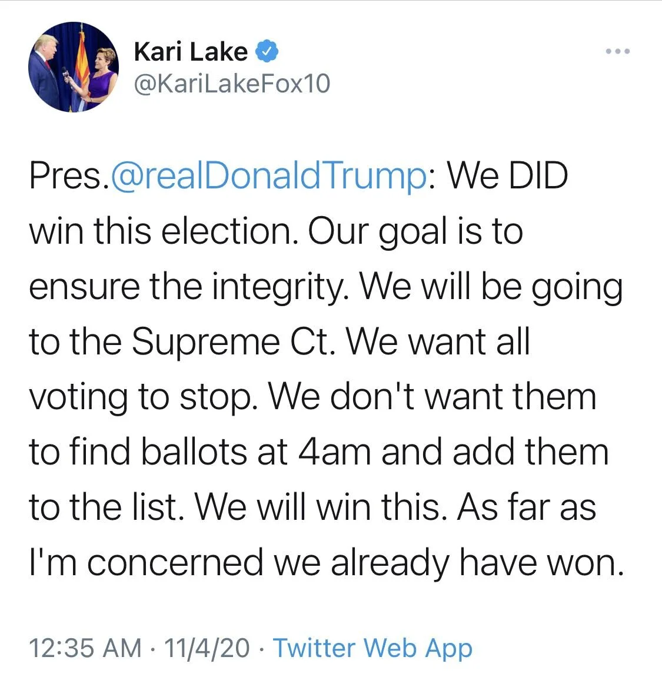Screen dimensions: 662x680
Task: Open the @KariLakeFox10 handle
Action: click(232, 84)
